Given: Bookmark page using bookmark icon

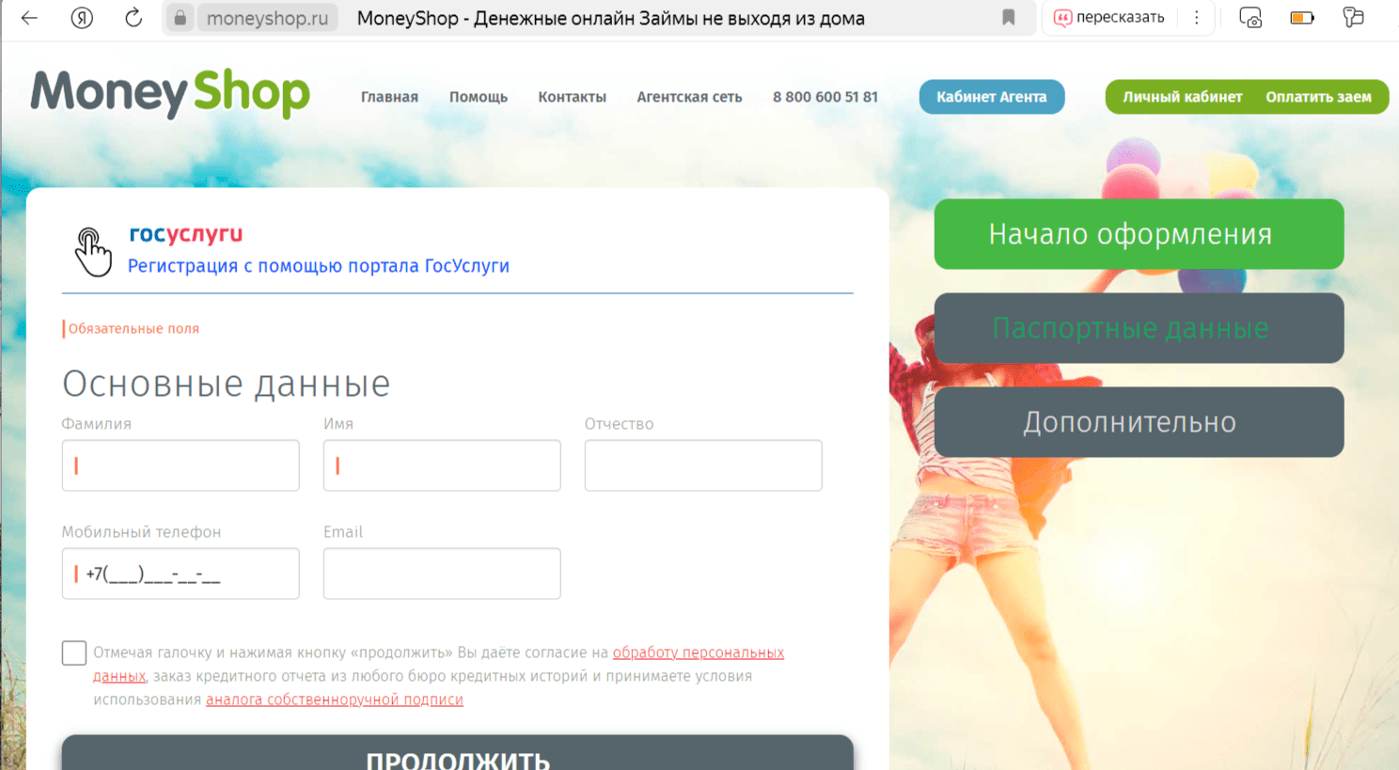Looking at the screenshot, I should coord(1009,18).
